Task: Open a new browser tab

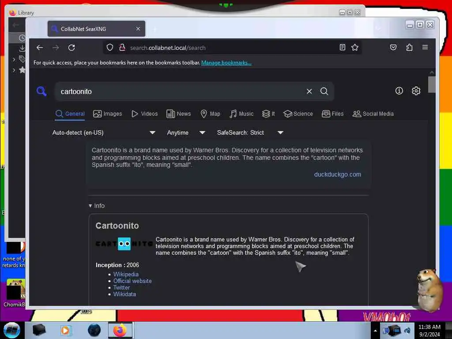Action: click(x=155, y=29)
